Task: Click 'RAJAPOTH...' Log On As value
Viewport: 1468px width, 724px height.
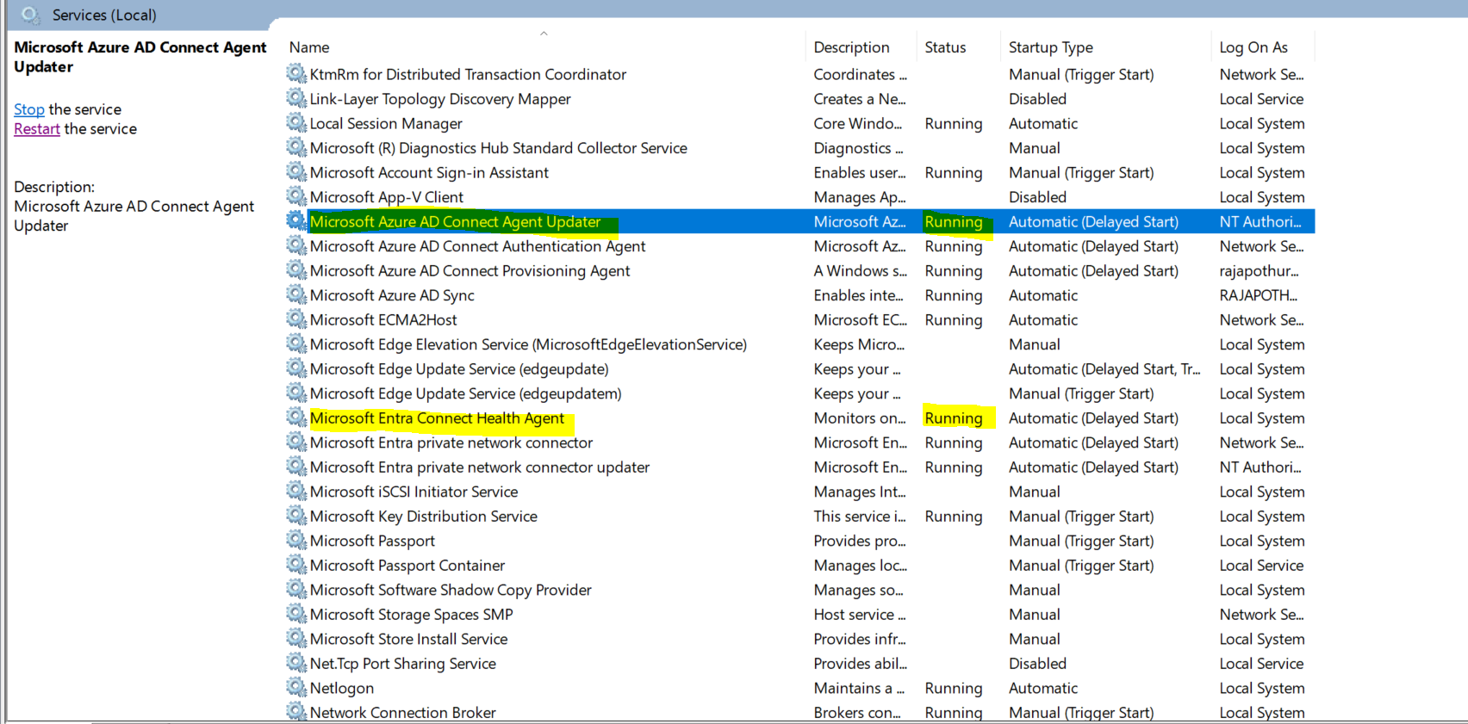Action: click(x=1258, y=295)
